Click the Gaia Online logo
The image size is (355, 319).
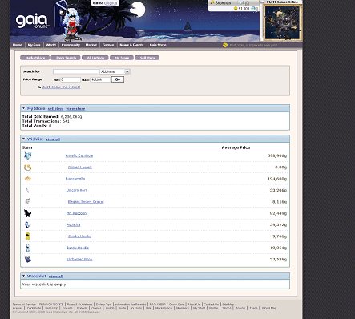coord(32,21)
